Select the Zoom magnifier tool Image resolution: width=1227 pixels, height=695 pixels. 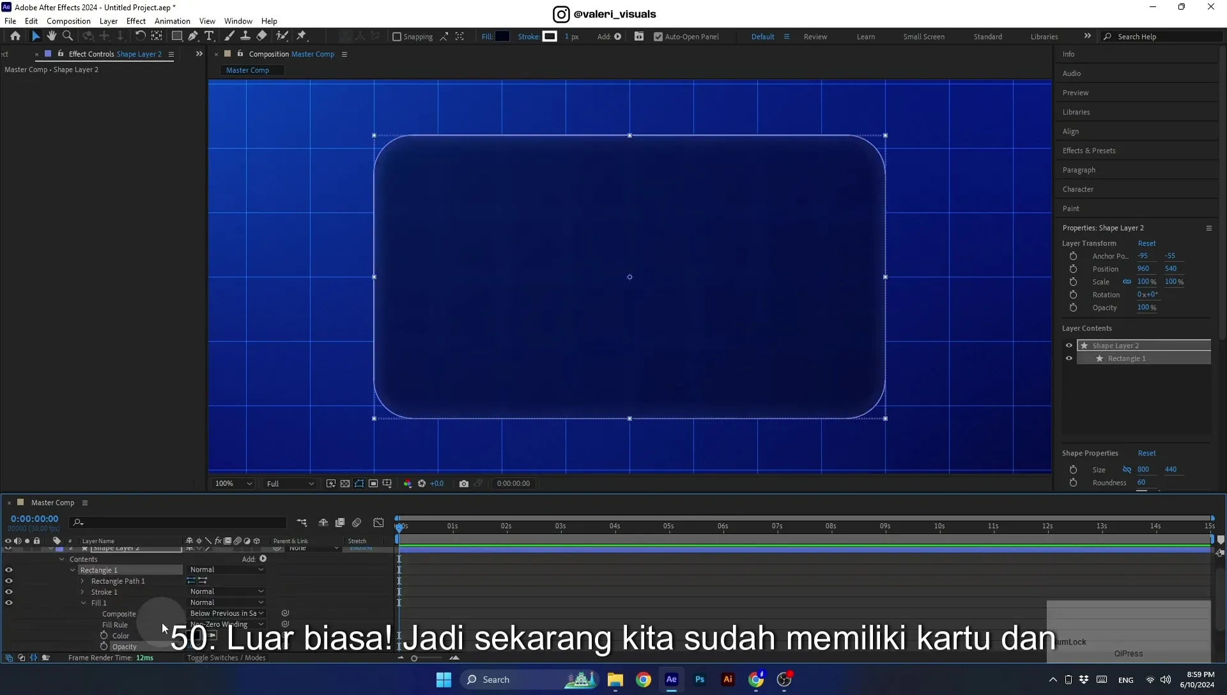(x=68, y=36)
